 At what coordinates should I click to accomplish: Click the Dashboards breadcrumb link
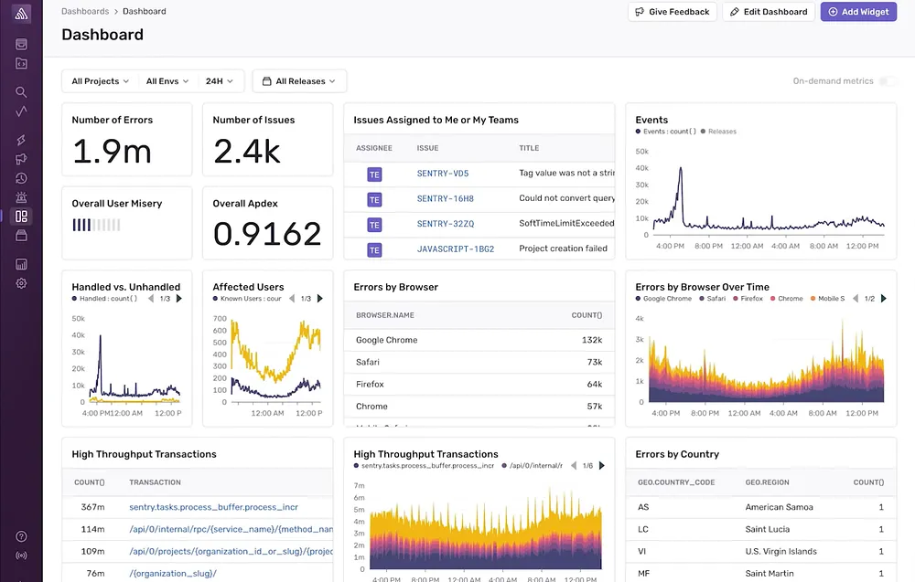84,12
